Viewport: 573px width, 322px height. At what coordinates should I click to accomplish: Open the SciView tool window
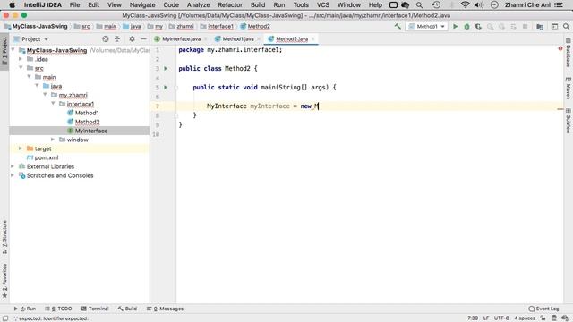click(569, 121)
